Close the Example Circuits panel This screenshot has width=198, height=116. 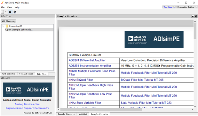coord(196,16)
